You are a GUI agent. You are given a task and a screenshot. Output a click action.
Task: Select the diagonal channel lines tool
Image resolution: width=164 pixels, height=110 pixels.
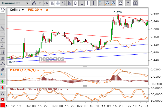click(x=3, y=70)
